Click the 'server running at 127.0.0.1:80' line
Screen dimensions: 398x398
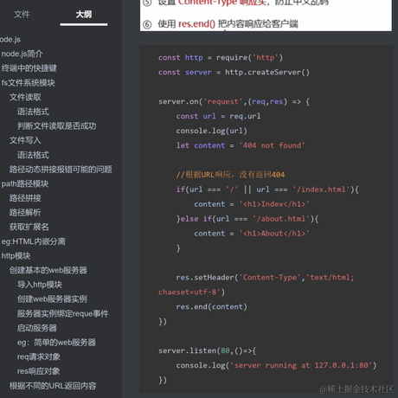click(x=276, y=365)
